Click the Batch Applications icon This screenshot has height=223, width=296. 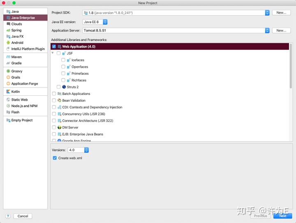pos(60,94)
